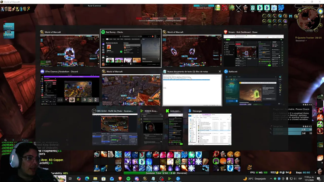Image resolution: width=324 pixels, height=182 pixels.
Task: Open Discord from the taskbar
Action: coord(137,179)
